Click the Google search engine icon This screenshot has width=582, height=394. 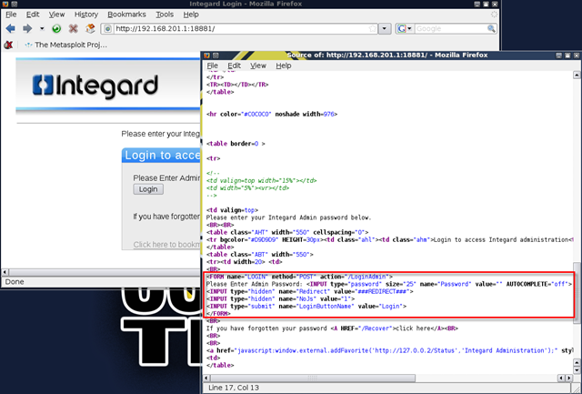tap(402, 29)
